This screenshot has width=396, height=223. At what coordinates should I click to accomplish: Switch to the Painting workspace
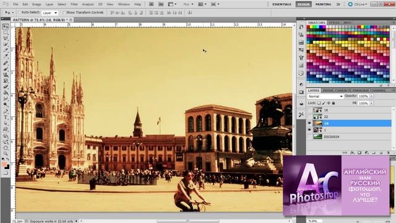[x=323, y=4]
